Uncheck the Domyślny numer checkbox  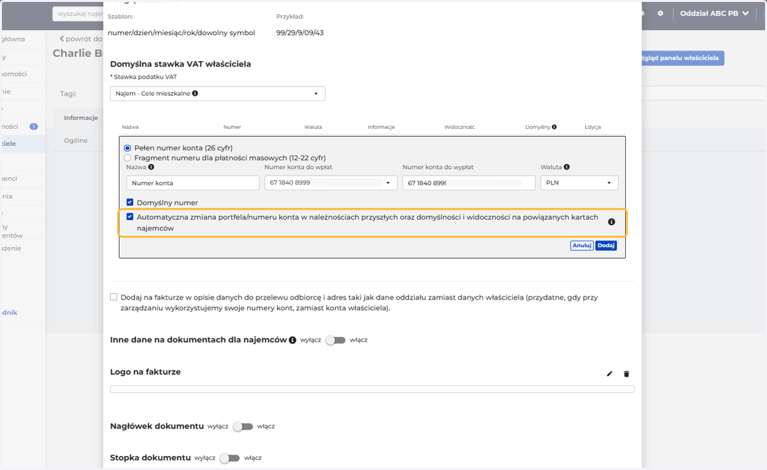pos(130,202)
